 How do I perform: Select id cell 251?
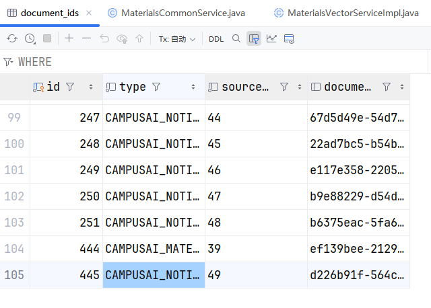(x=66, y=223)
